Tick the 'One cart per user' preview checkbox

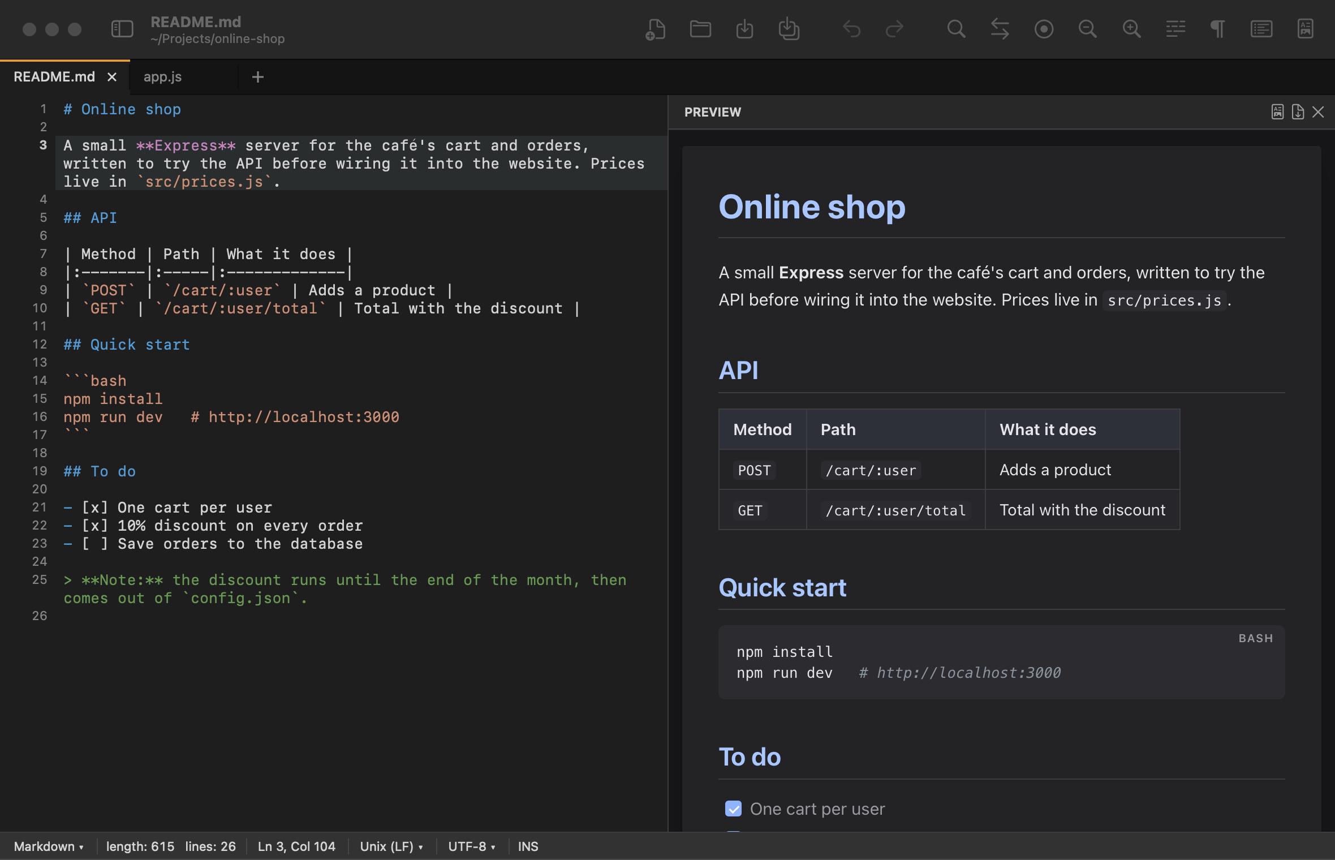tap(733, 809)
